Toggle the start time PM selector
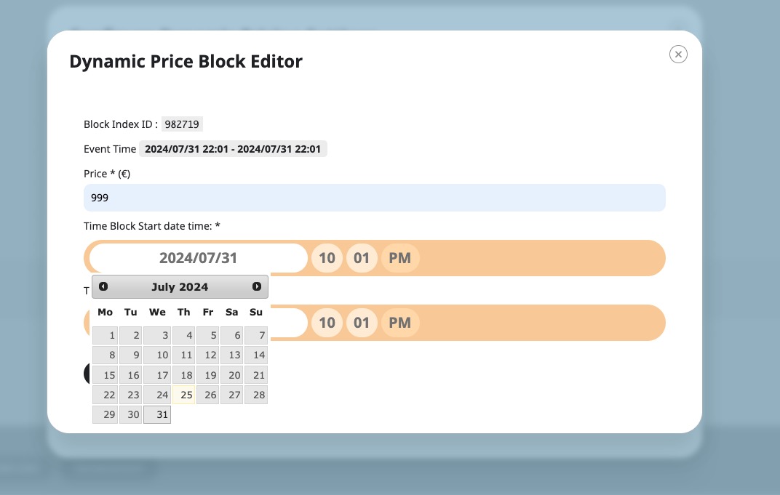 400,258
